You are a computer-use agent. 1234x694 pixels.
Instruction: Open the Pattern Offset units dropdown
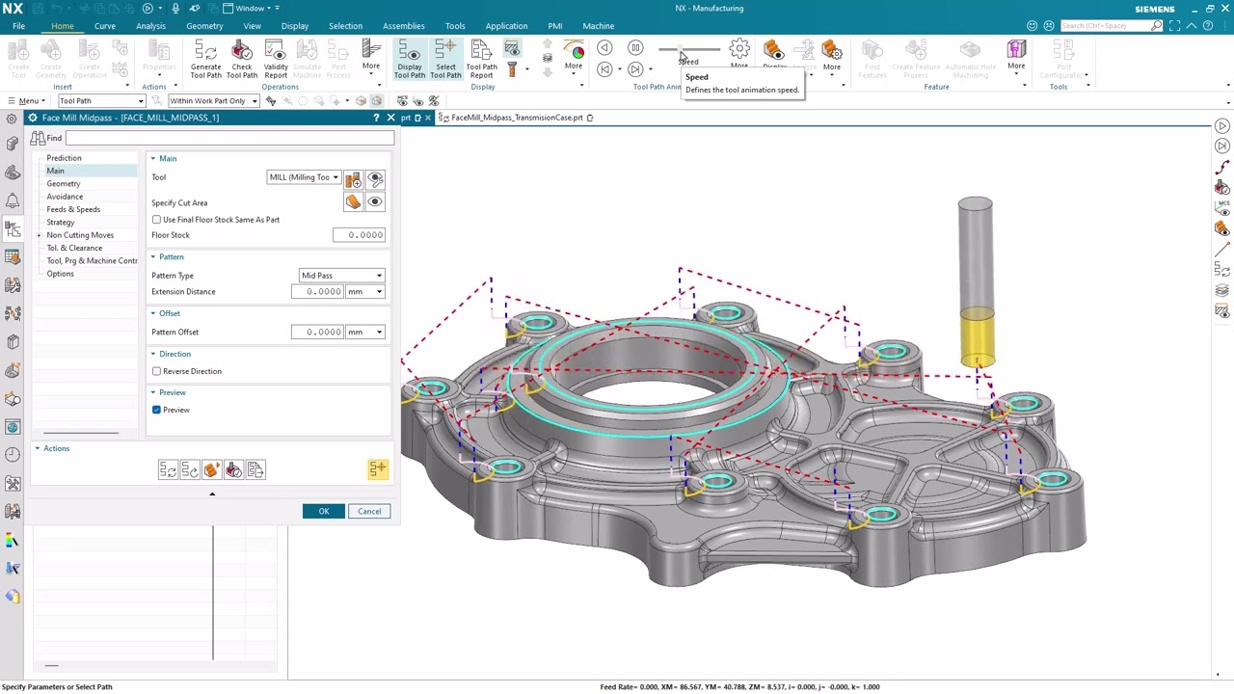[366, 332]
